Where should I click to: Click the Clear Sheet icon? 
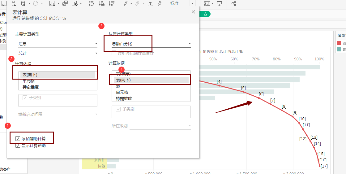(75, 3)
